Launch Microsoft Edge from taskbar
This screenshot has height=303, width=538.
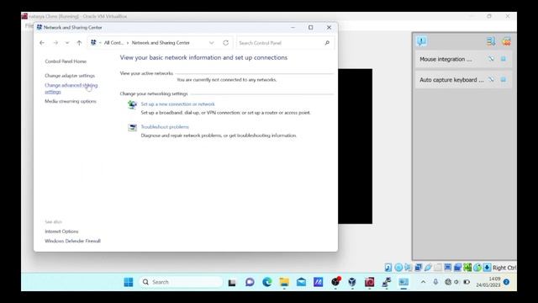click(x=267, y=283)
